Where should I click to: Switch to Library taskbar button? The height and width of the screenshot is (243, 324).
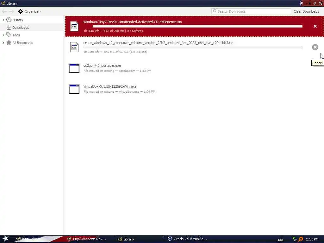click(x=139, y=239)
